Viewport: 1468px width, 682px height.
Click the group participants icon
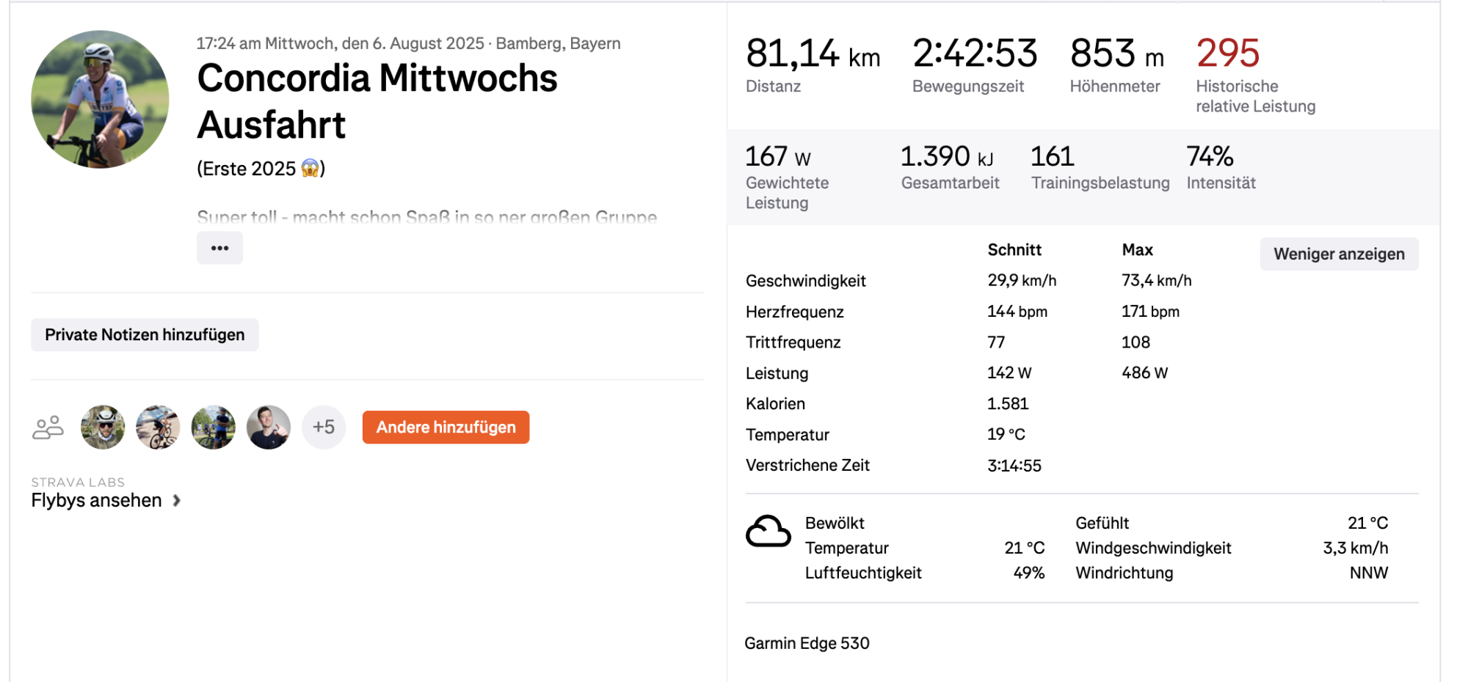pyautogui.click(x=48, y=428)
